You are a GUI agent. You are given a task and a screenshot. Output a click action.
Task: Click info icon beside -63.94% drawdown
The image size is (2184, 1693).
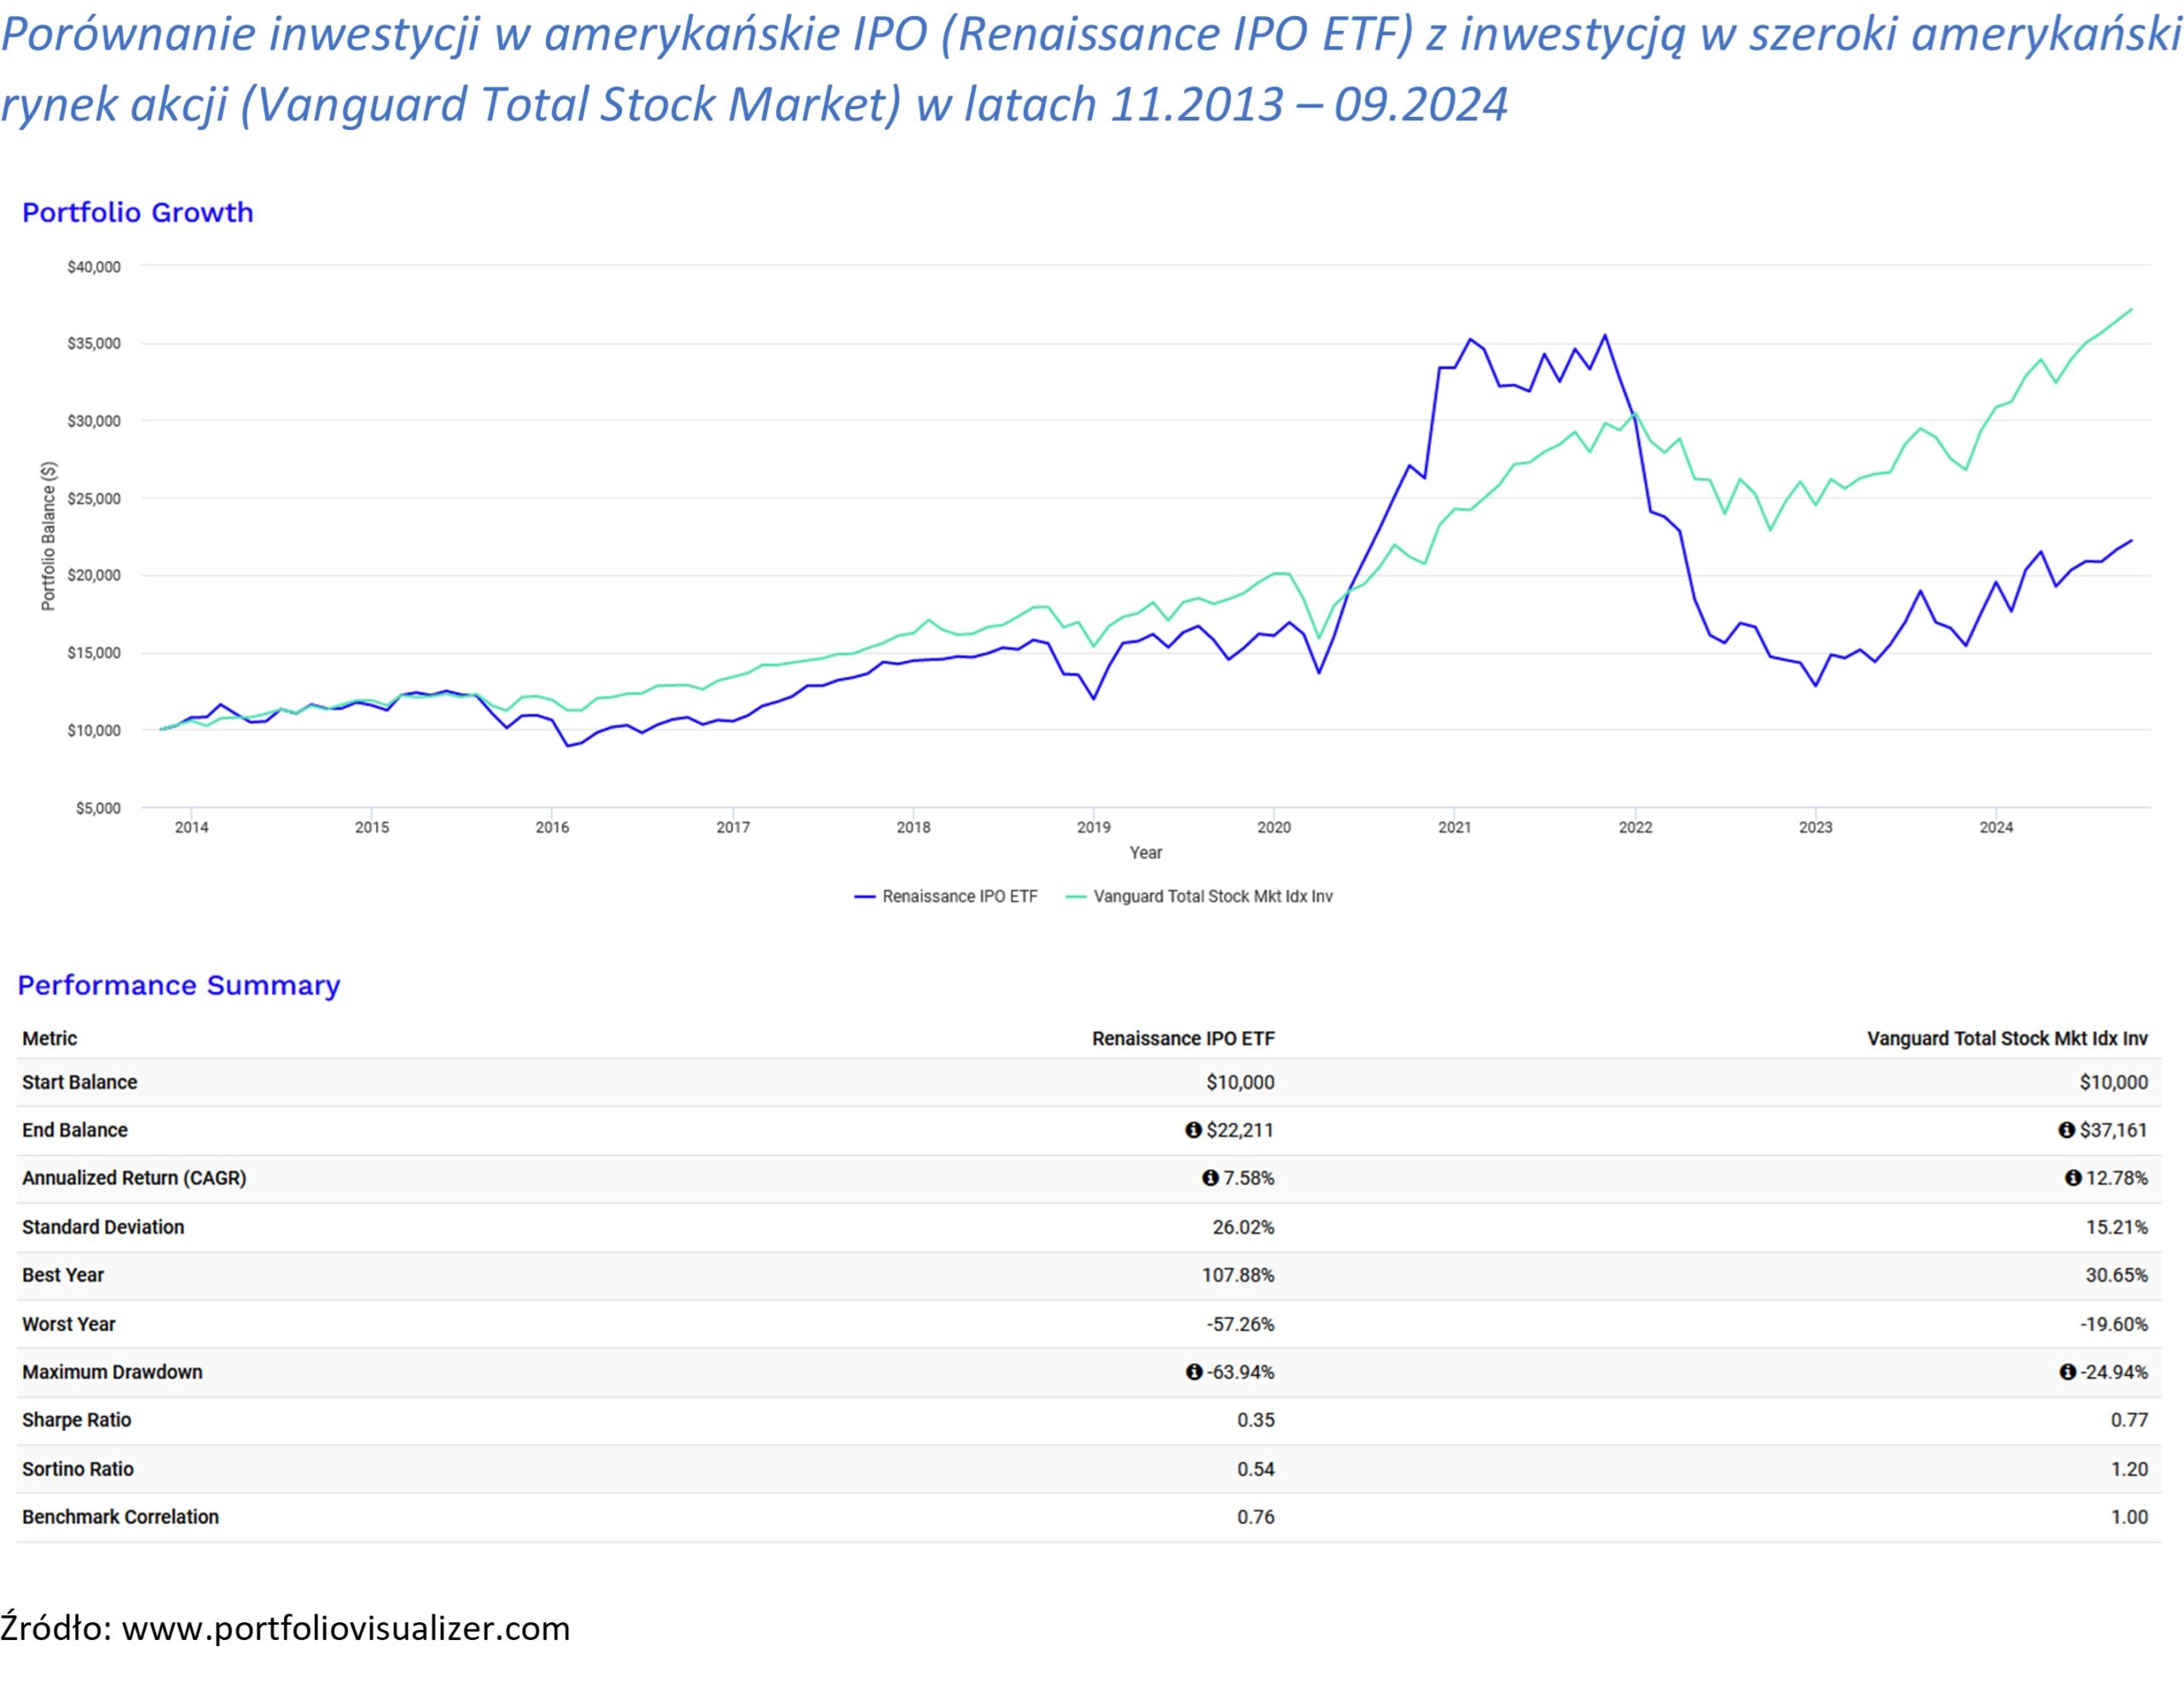tap(1194, 1372)
